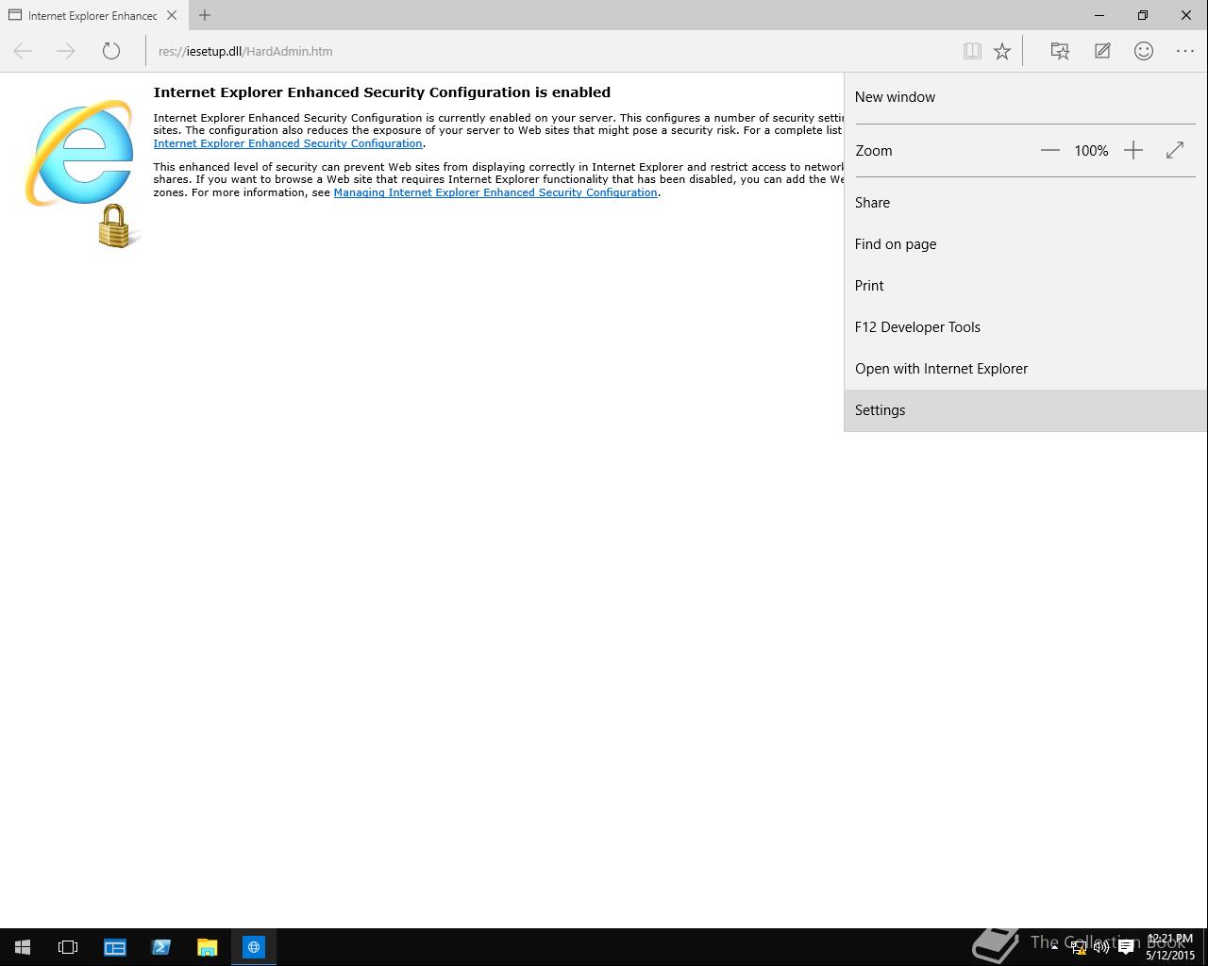Open Managing Internet Explorer Enhanced Security link
Screen dimensions: 1208x966
pyautogui.click(x=495, y=192)
